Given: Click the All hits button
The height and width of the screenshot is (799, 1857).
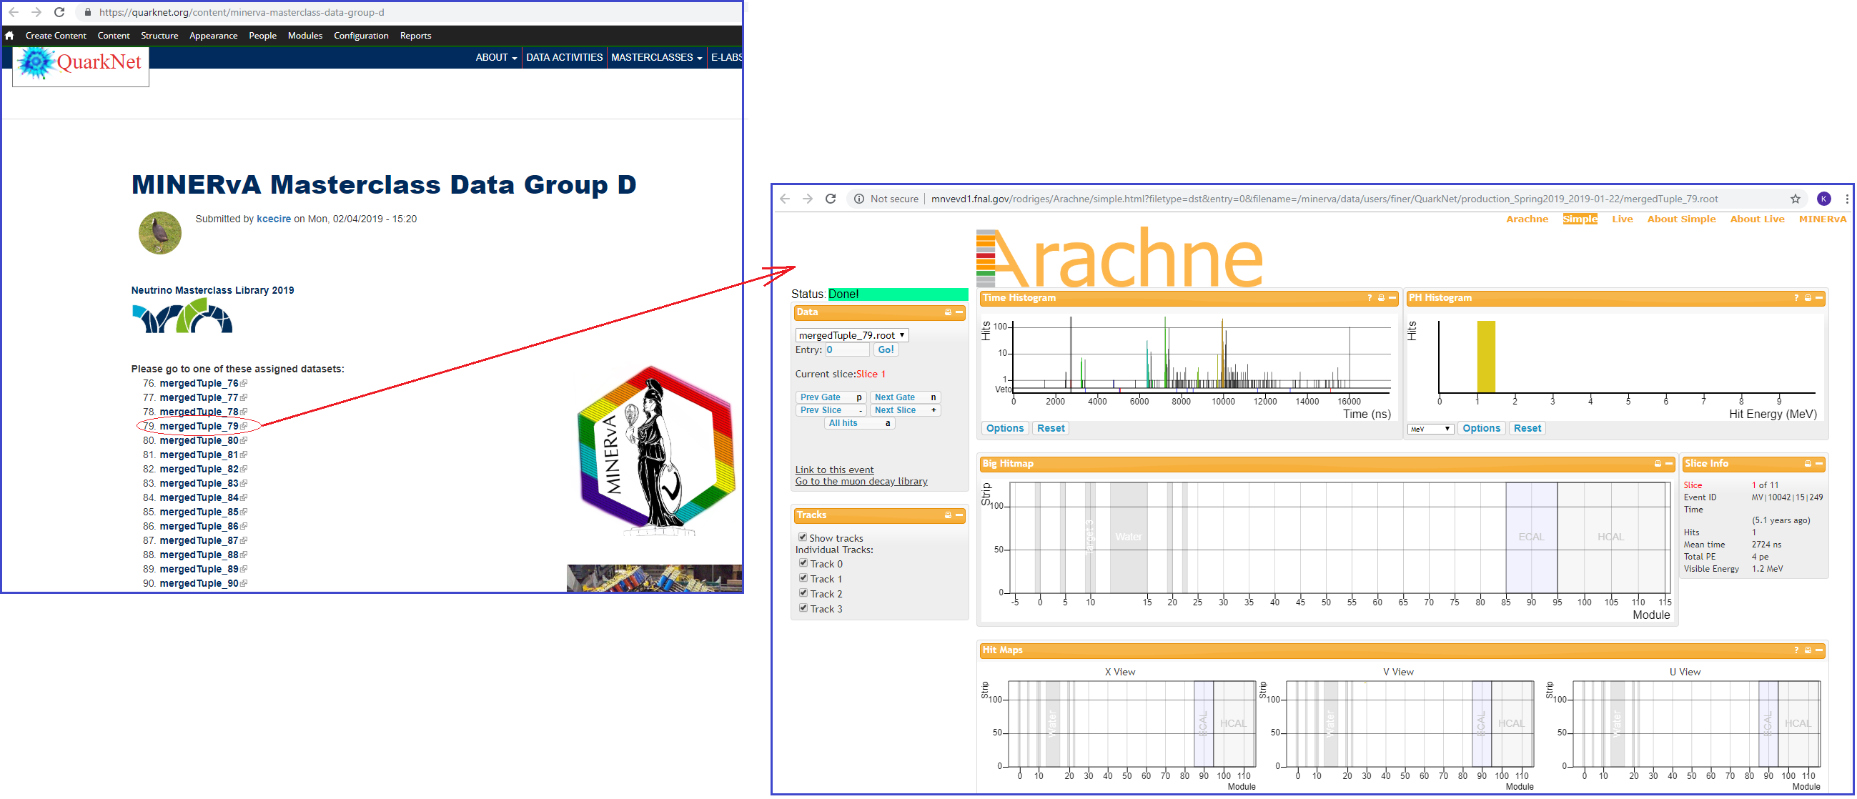Looking at the screenshot, I should [859, 424].
